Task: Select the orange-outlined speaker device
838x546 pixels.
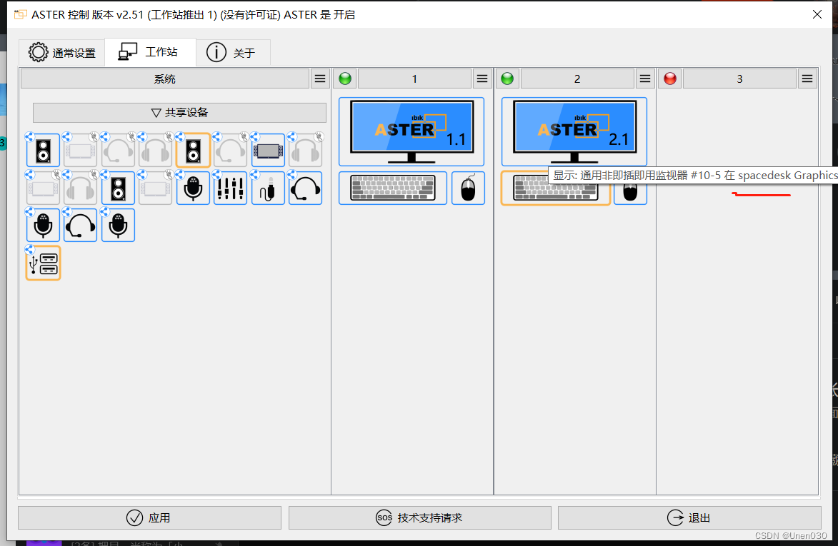Action: tap(194, 151)
